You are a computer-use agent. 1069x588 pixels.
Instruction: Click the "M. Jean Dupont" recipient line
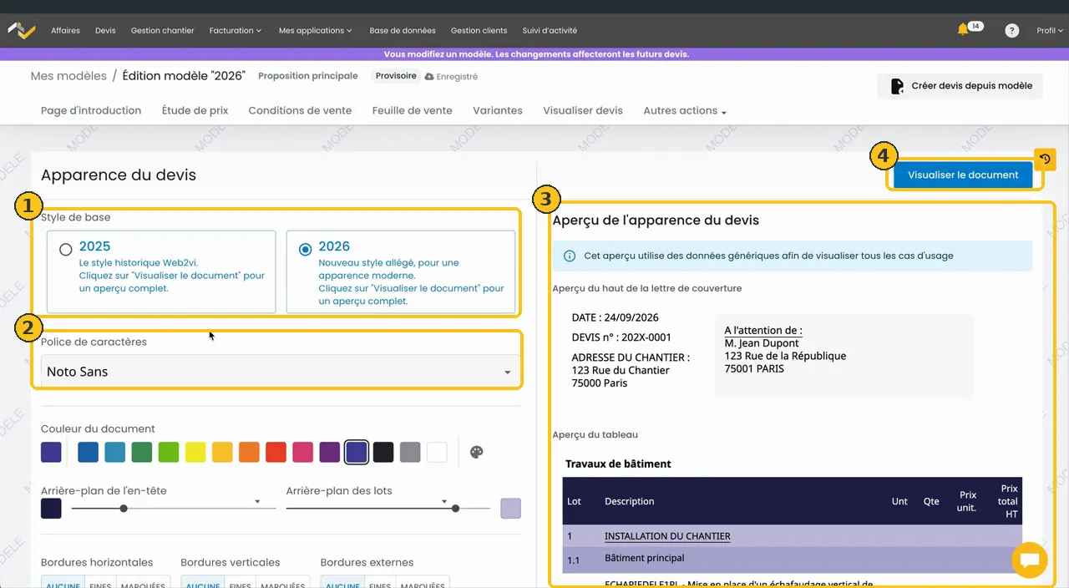coord(762,343)
